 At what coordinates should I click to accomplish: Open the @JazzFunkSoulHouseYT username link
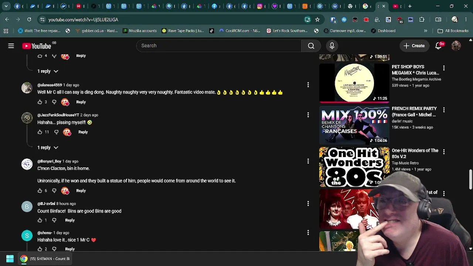[58, 115]
